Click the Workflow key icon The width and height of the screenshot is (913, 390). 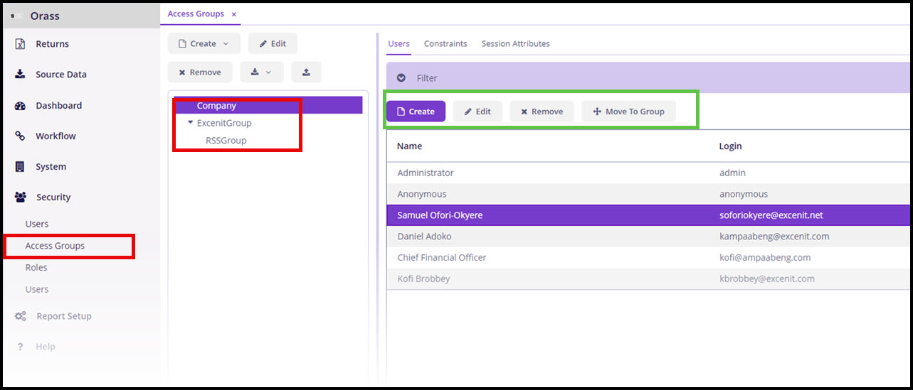pyautogui.click(x=21, y=136)
